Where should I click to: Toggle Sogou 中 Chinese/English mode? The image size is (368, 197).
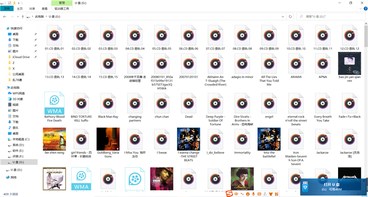[x=236, y=194]
